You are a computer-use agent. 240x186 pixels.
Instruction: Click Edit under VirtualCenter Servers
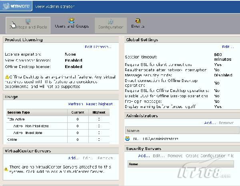click(88, 158)
